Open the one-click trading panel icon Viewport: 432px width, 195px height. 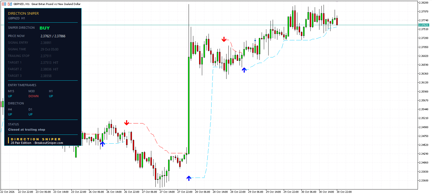4,4
